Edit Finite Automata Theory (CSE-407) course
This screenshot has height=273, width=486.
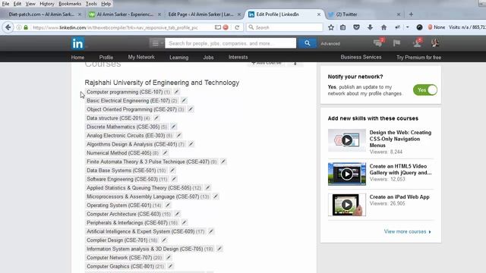tap(223, 162)
